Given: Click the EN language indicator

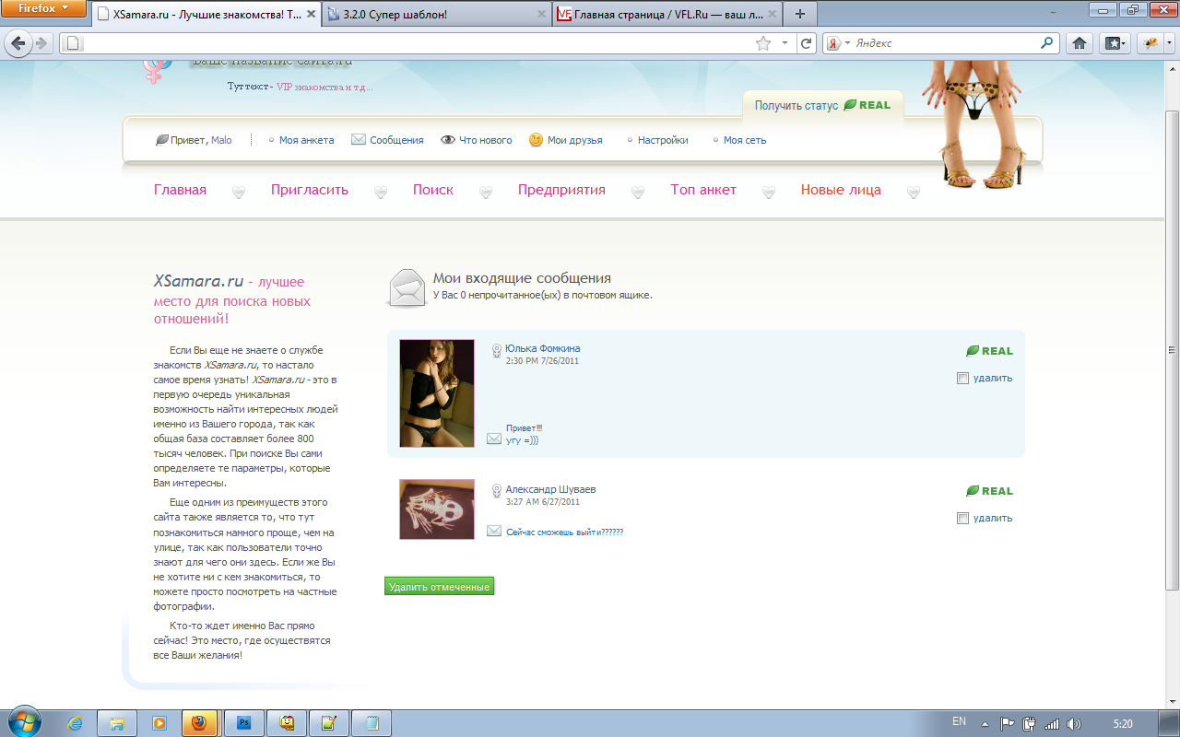Looking at the screenshot, I should click(959, 721).
